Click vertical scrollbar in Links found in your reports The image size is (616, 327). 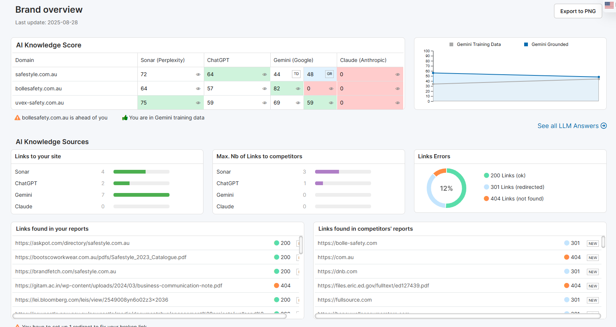point(301,245)
